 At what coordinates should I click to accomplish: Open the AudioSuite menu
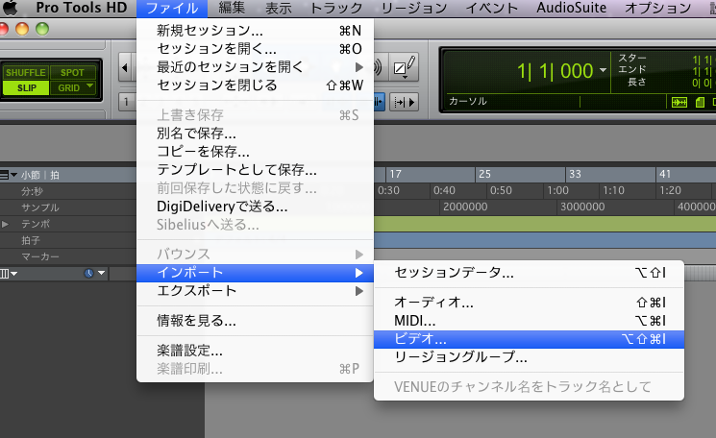571,8
